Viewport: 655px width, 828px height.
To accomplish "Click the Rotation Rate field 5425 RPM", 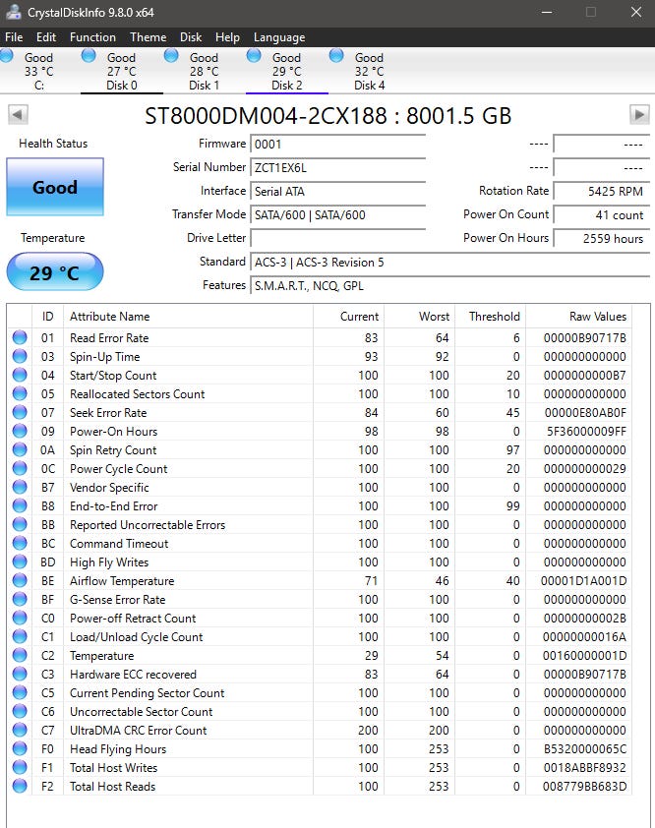I will 601,191.
